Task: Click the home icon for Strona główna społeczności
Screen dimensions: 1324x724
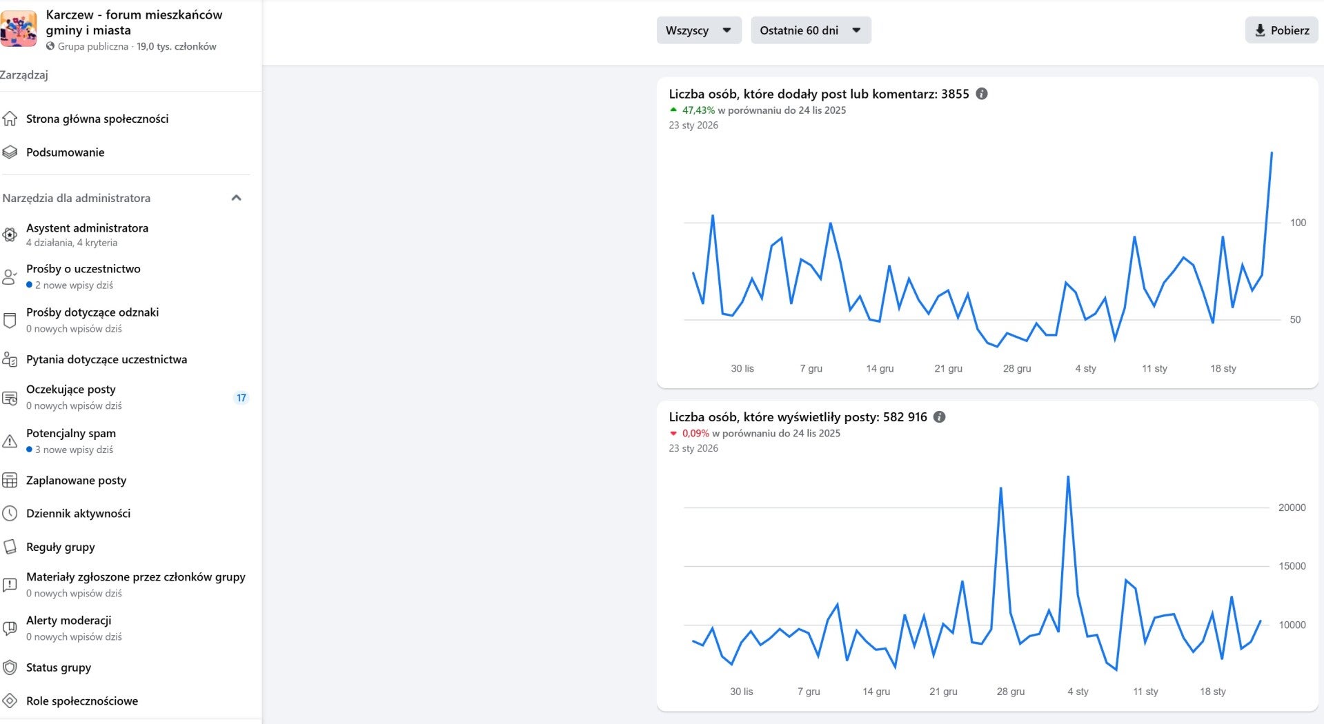Action: (10, 119)
